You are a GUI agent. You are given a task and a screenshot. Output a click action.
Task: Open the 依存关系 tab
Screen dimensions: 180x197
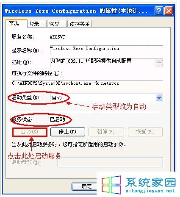click(80, 24)
